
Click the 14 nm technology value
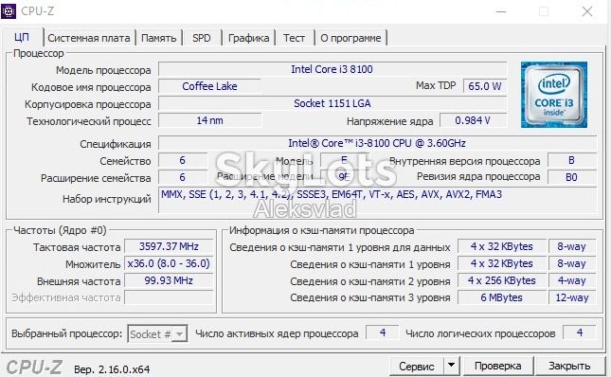point(209,120)
